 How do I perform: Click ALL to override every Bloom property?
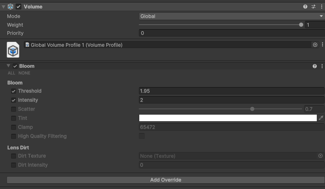click(x=12, y=73)
